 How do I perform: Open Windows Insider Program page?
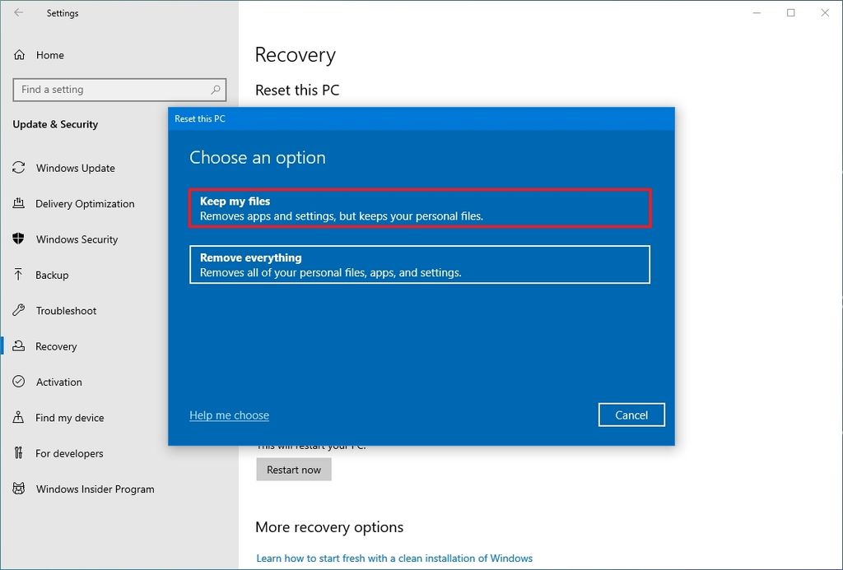tap(95, 489)
